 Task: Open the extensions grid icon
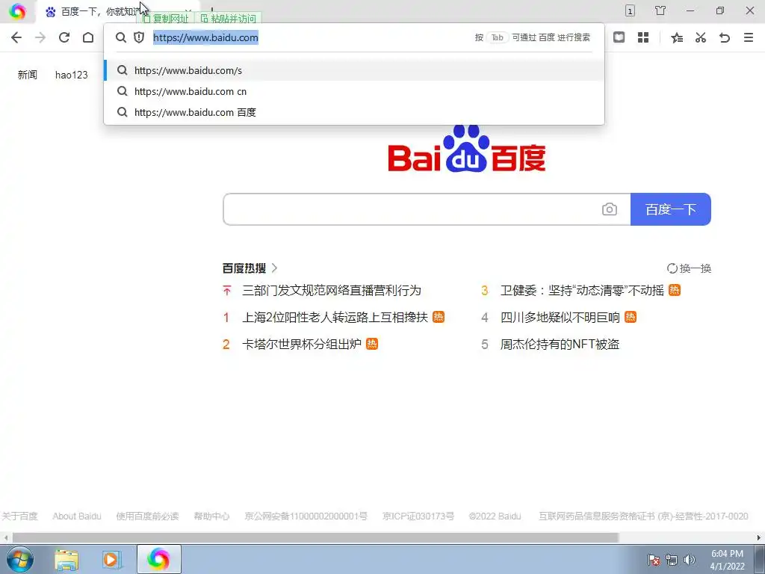643,37
